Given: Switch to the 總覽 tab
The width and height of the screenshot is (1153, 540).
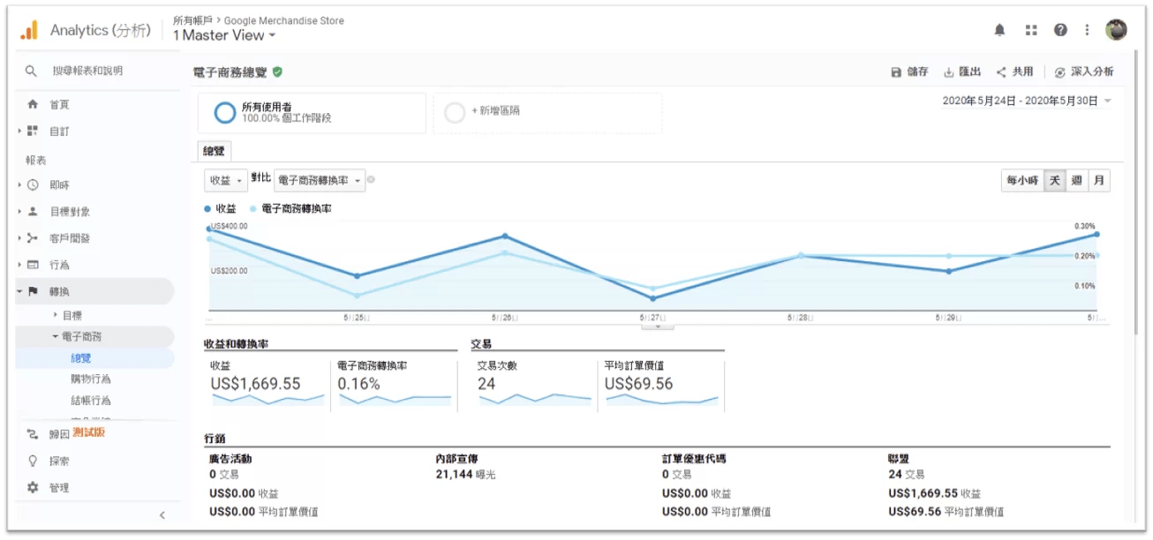Looking at the screenshot, I should [212, 150].
